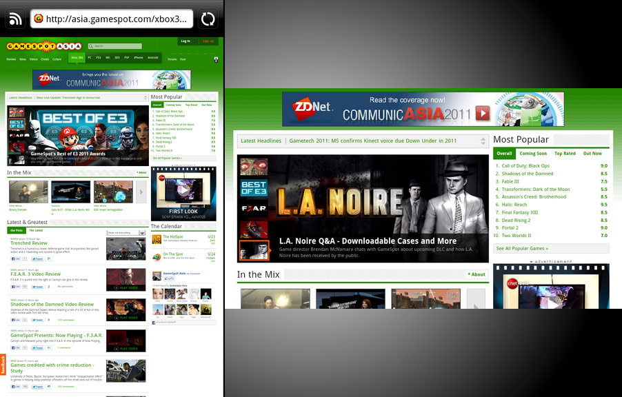Click the play arrow on right ZDNet banner
This screenshot has width=622, height=397.
click(483, 114)
